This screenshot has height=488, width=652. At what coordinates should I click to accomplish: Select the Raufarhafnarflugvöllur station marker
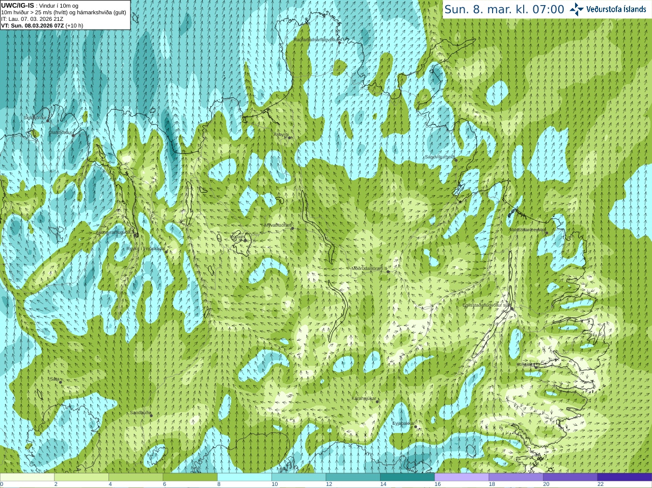tap(339, 43)
